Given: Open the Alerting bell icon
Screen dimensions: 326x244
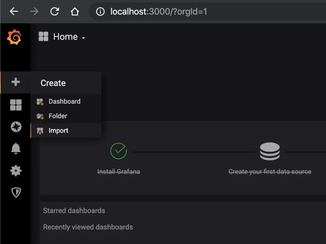Looking at the screenshot, I should pos(15,149).
